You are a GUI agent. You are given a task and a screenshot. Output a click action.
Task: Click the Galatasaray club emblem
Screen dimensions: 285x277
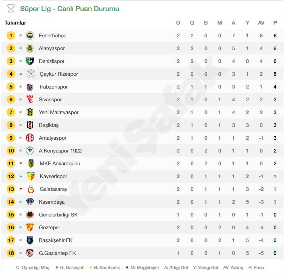click(31, 189)
